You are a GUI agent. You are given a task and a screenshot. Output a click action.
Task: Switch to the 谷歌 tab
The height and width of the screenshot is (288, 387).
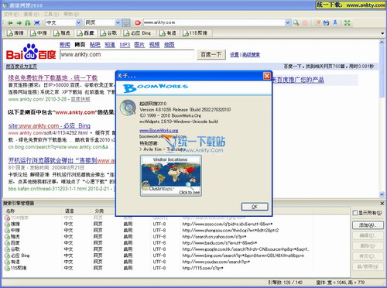[108, 33]
